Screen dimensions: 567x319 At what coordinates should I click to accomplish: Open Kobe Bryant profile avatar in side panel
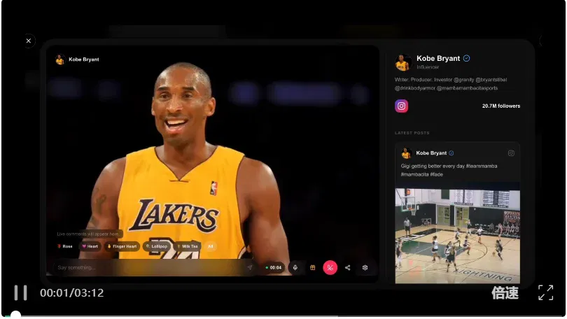[402, 62]
